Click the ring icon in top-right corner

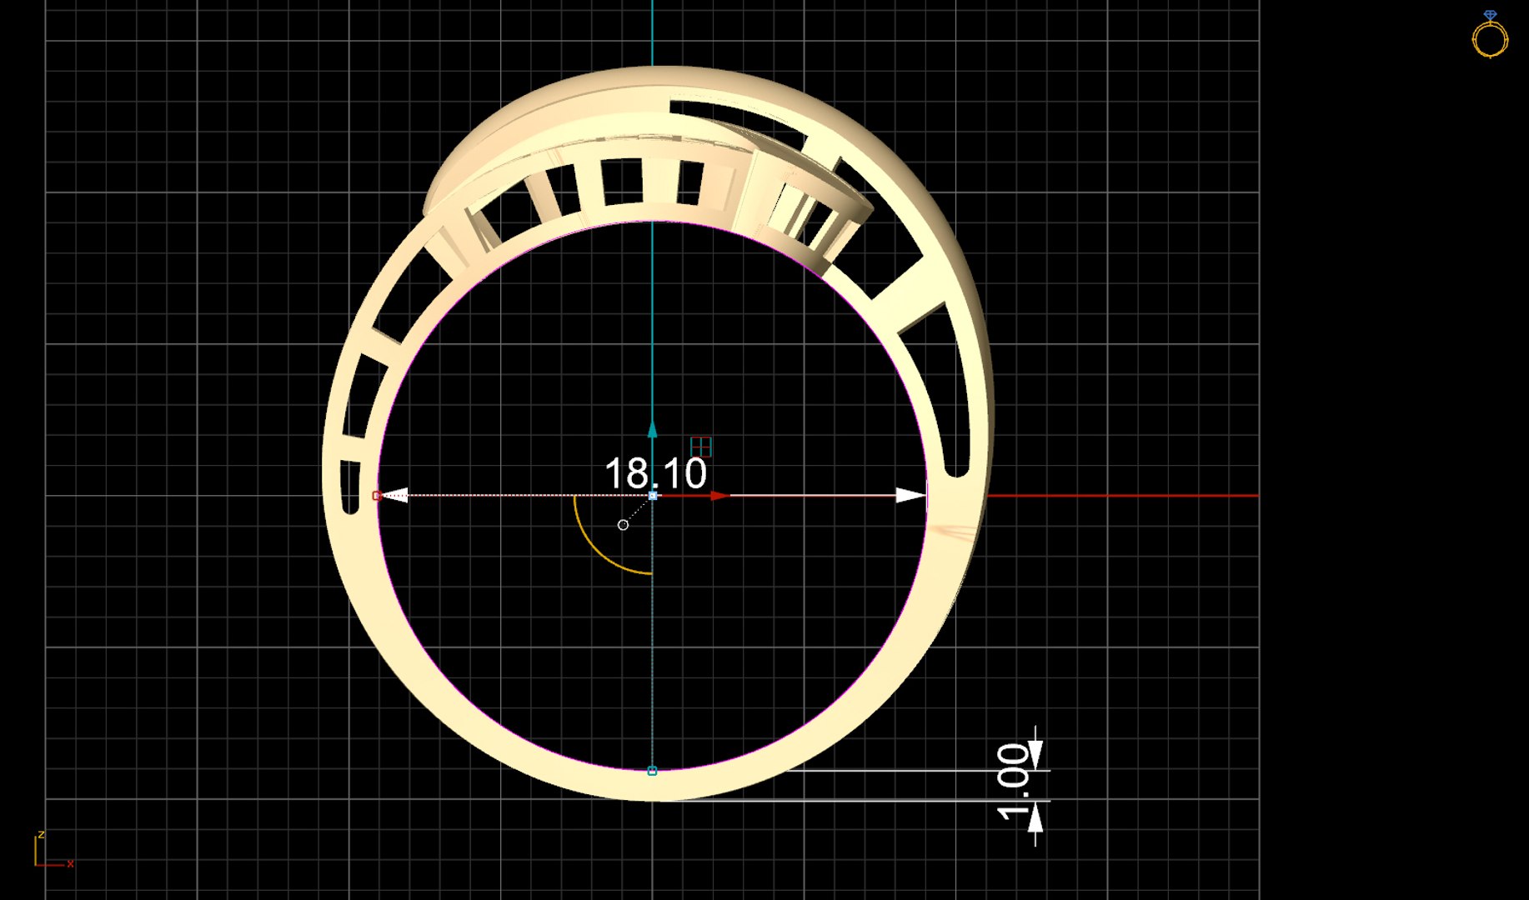point(1490,34)
